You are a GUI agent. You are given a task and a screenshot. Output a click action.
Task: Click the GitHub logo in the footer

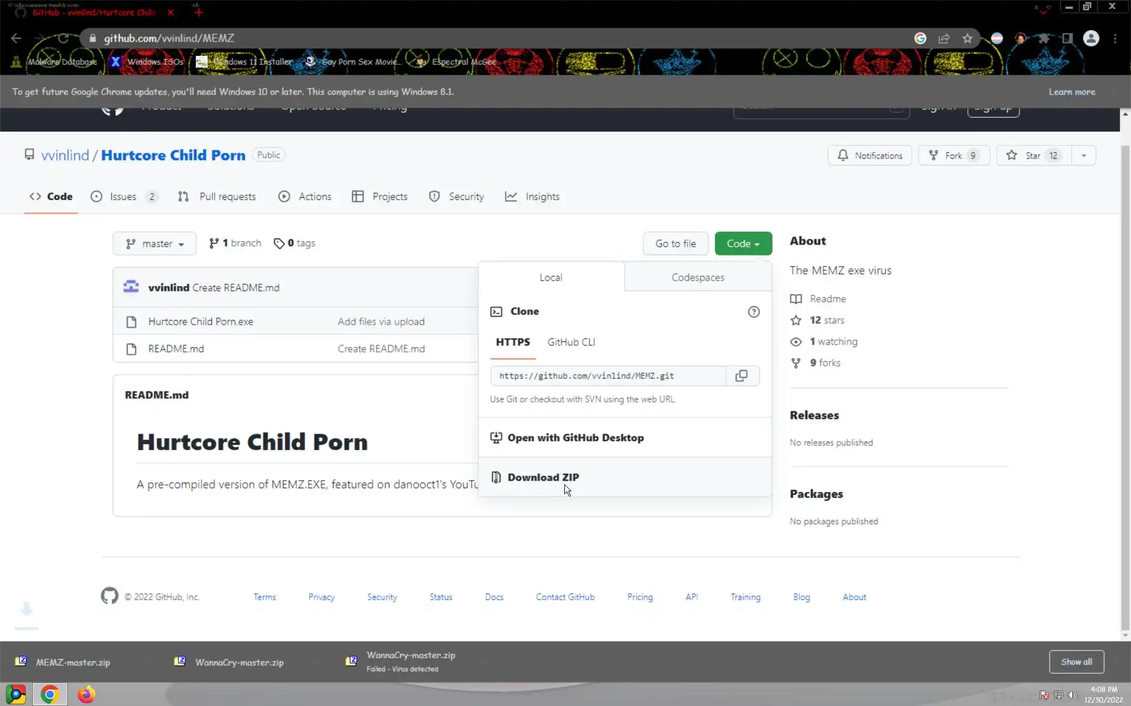click(x=110, y=596)
